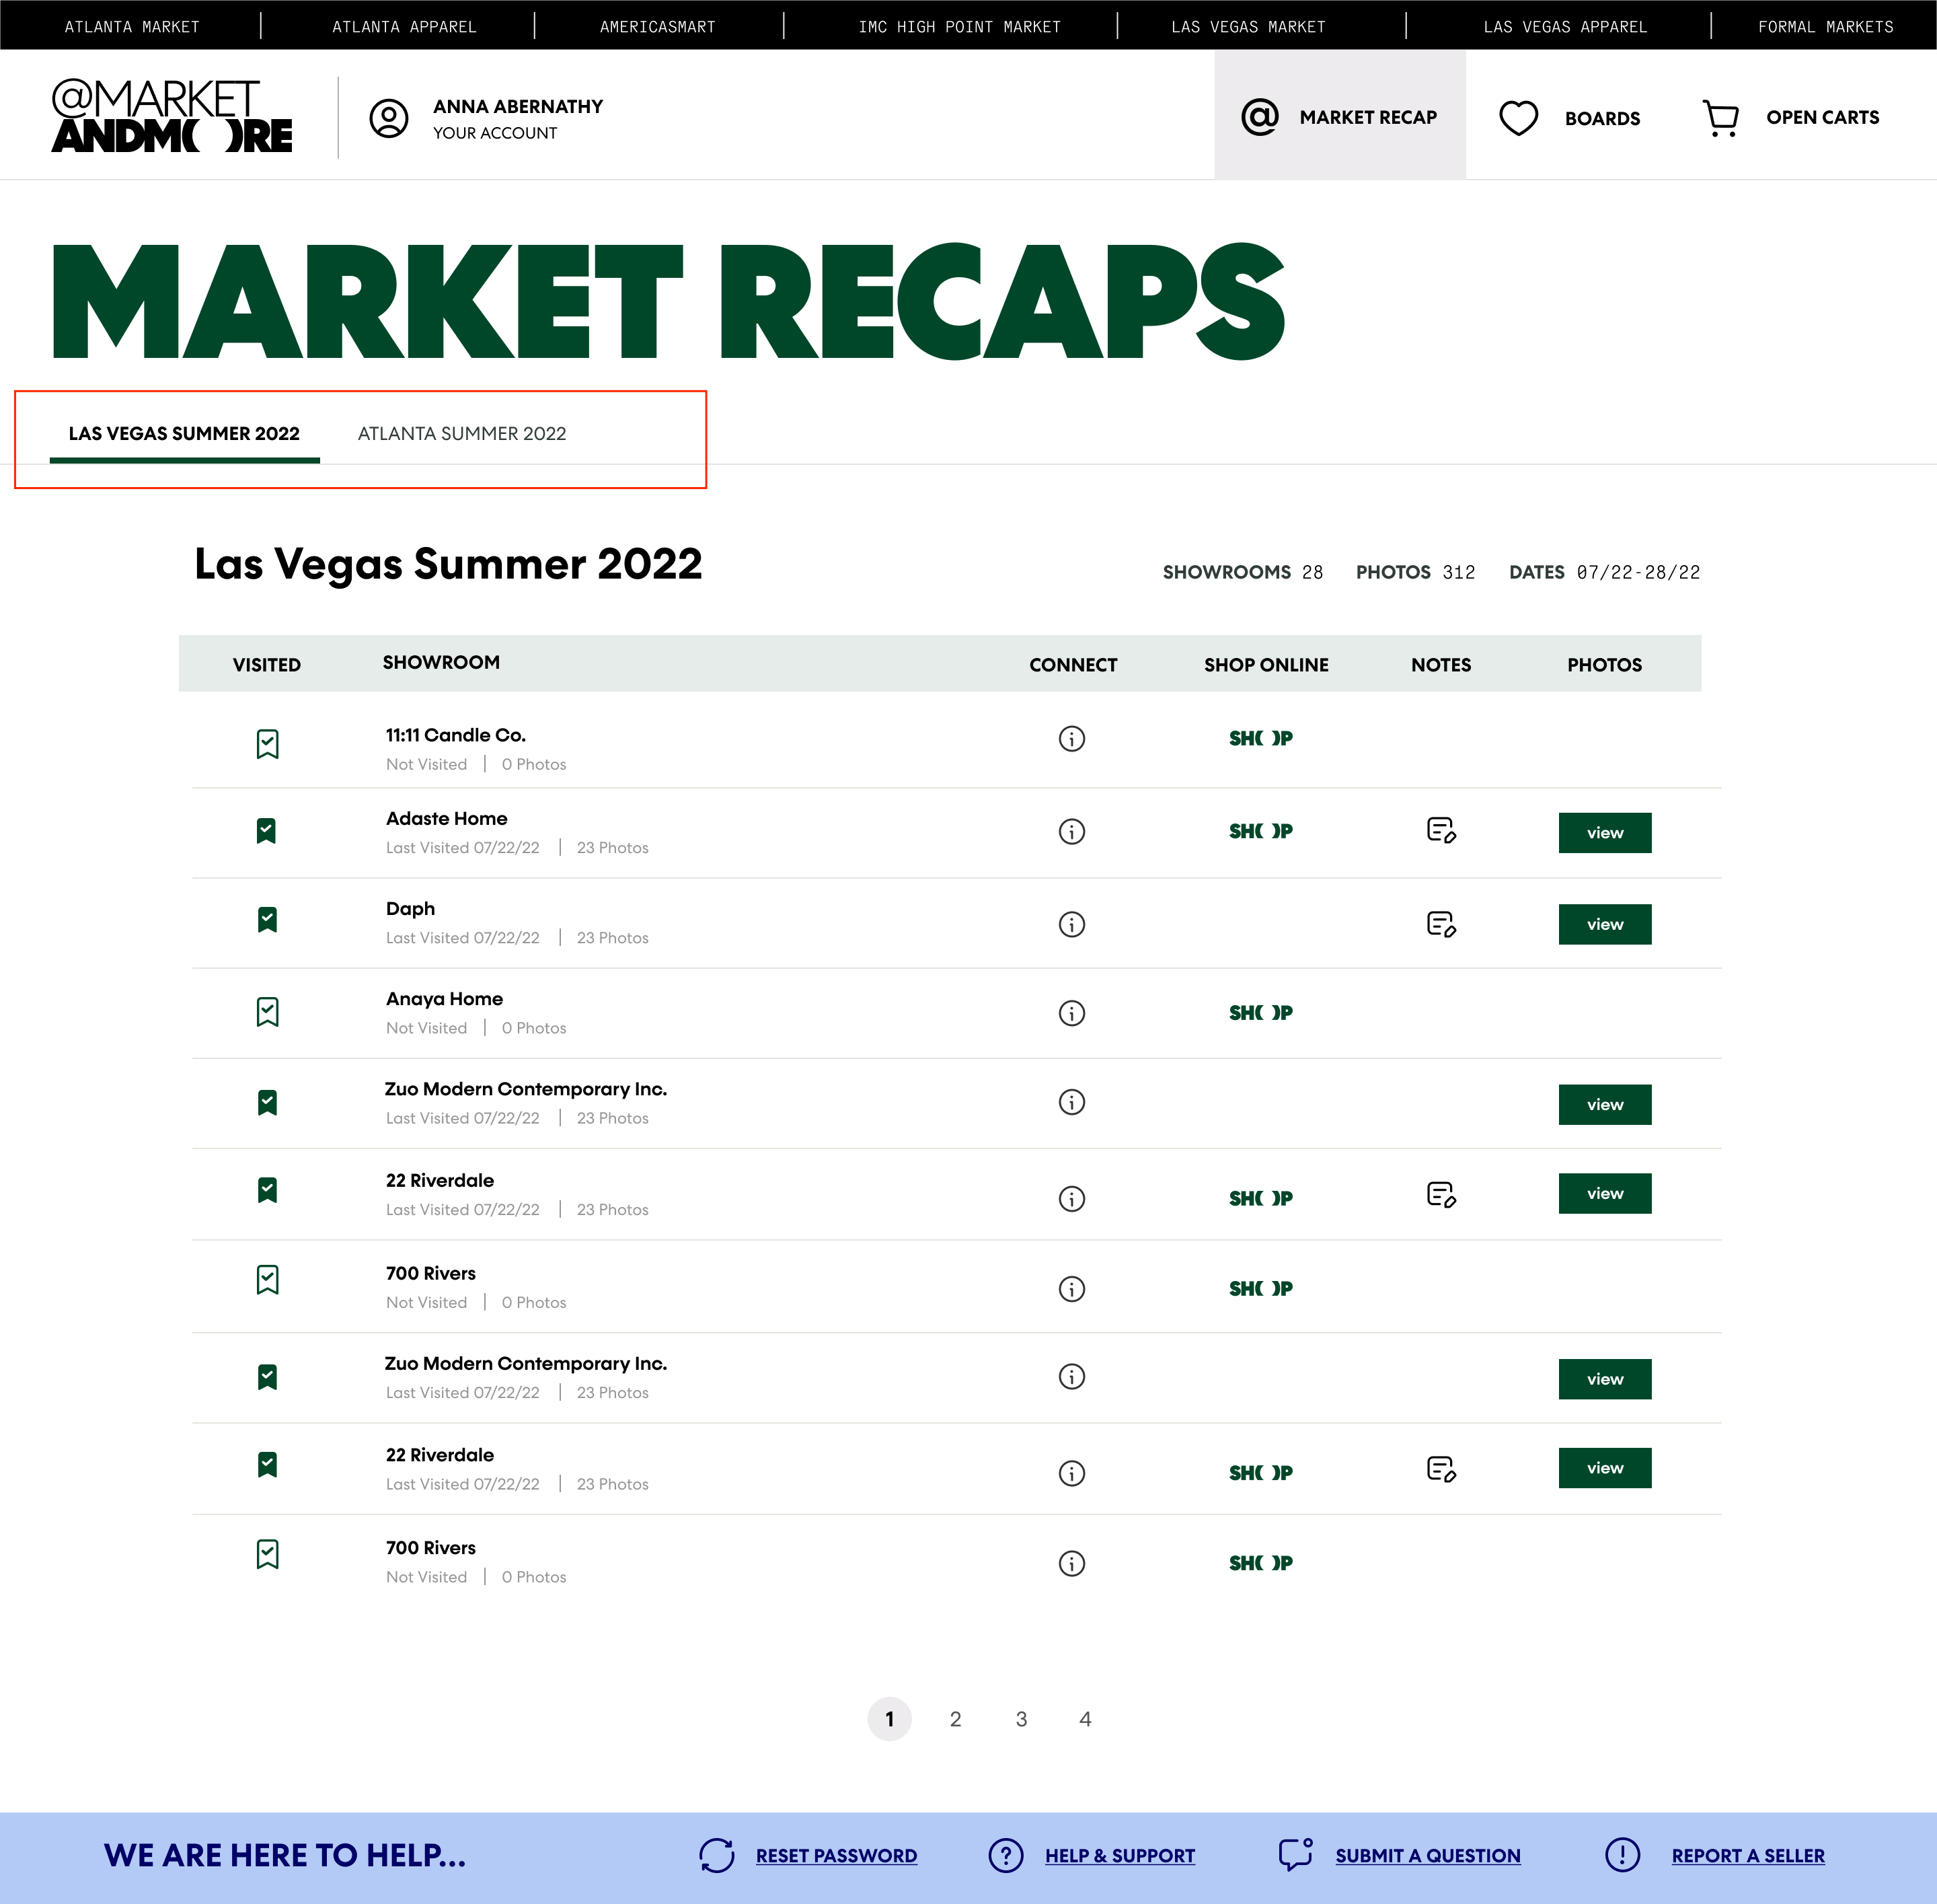View photos for Adaste Home
Viewport: 1937px width, 1904px height.
(x=1604, y=833)
